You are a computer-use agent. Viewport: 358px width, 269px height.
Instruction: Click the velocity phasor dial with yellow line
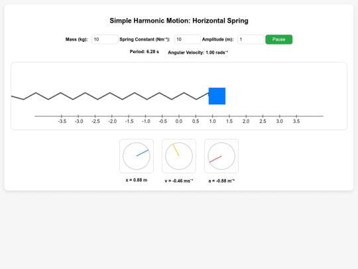tap(179, 156)
